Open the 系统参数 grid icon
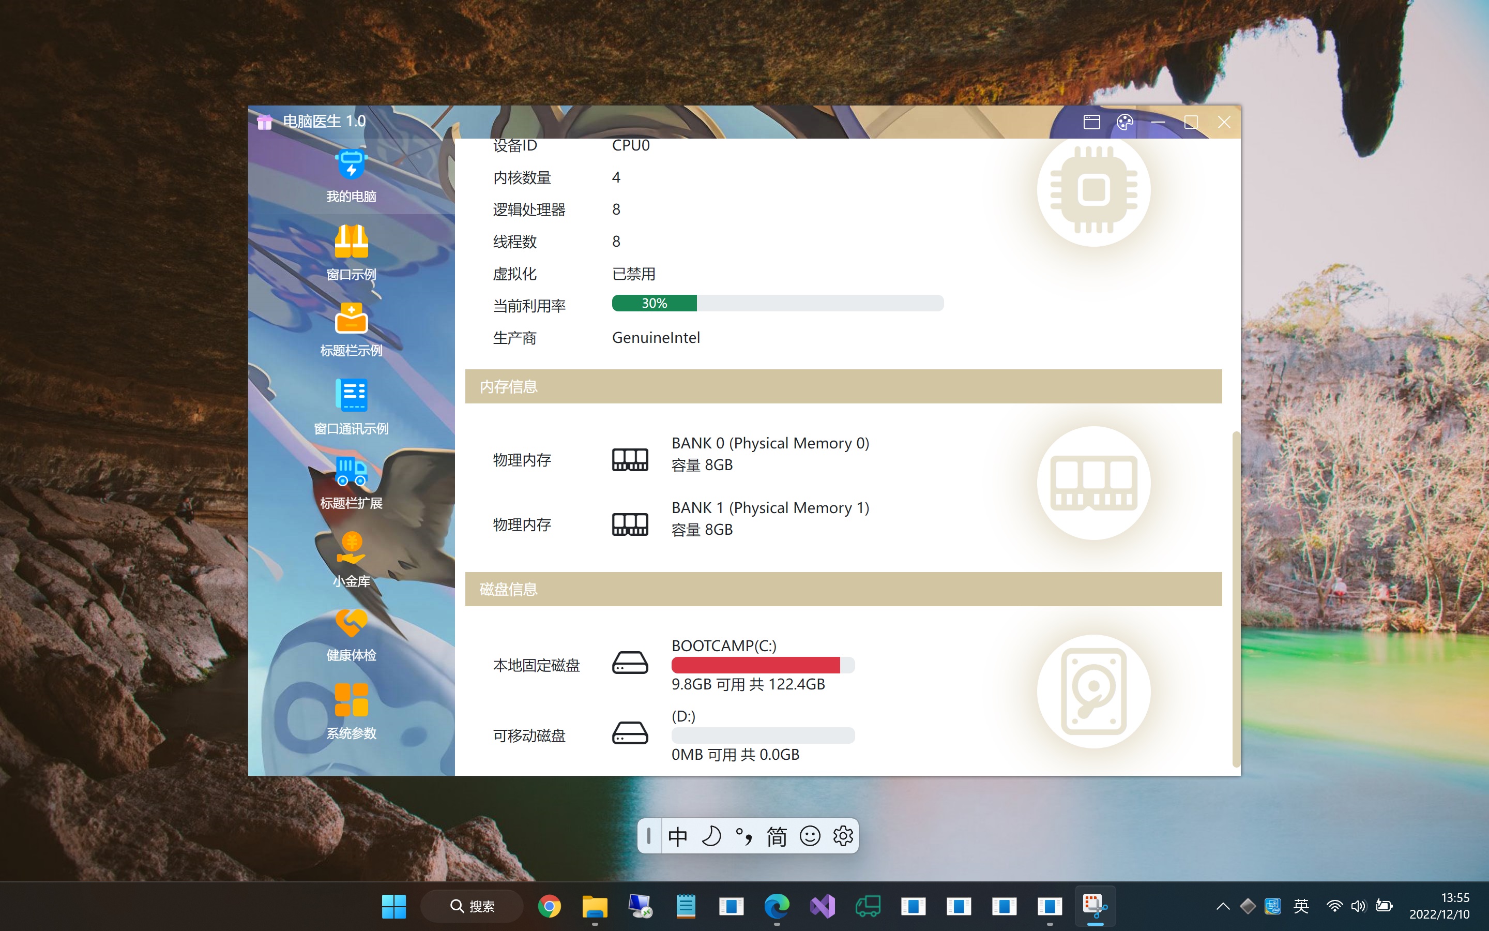 pos(351,700)
